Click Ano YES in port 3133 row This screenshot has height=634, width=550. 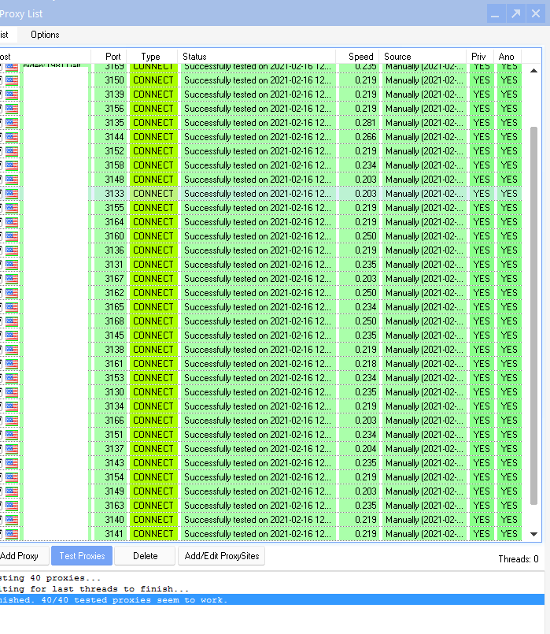click(509, 194)
